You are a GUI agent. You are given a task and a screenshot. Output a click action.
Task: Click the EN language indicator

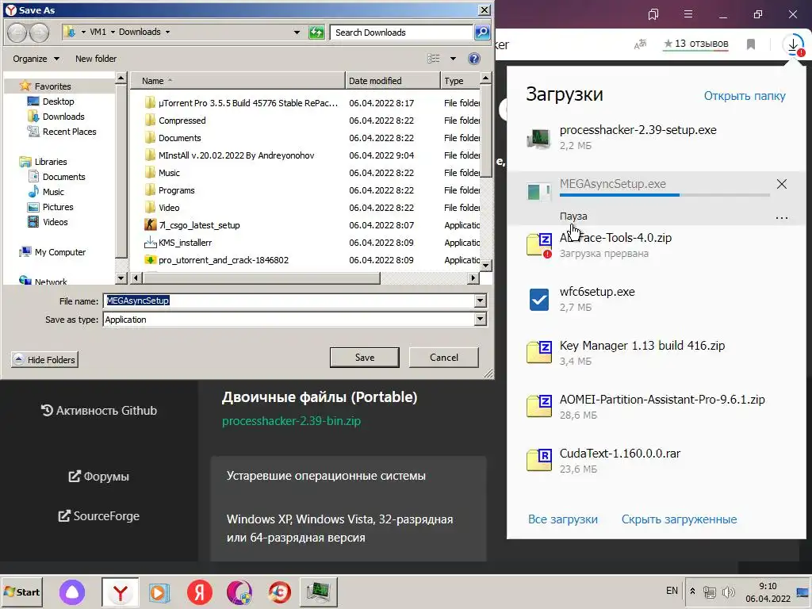tap(672, 590)
